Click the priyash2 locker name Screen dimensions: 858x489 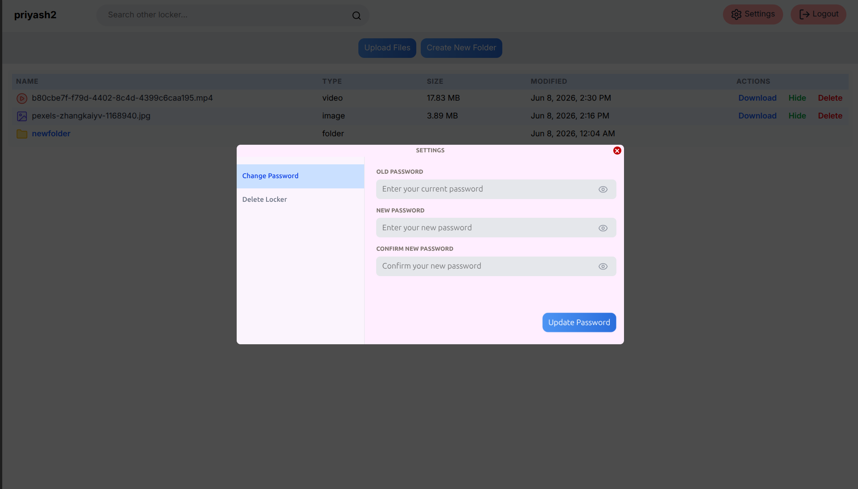(35, 15)
